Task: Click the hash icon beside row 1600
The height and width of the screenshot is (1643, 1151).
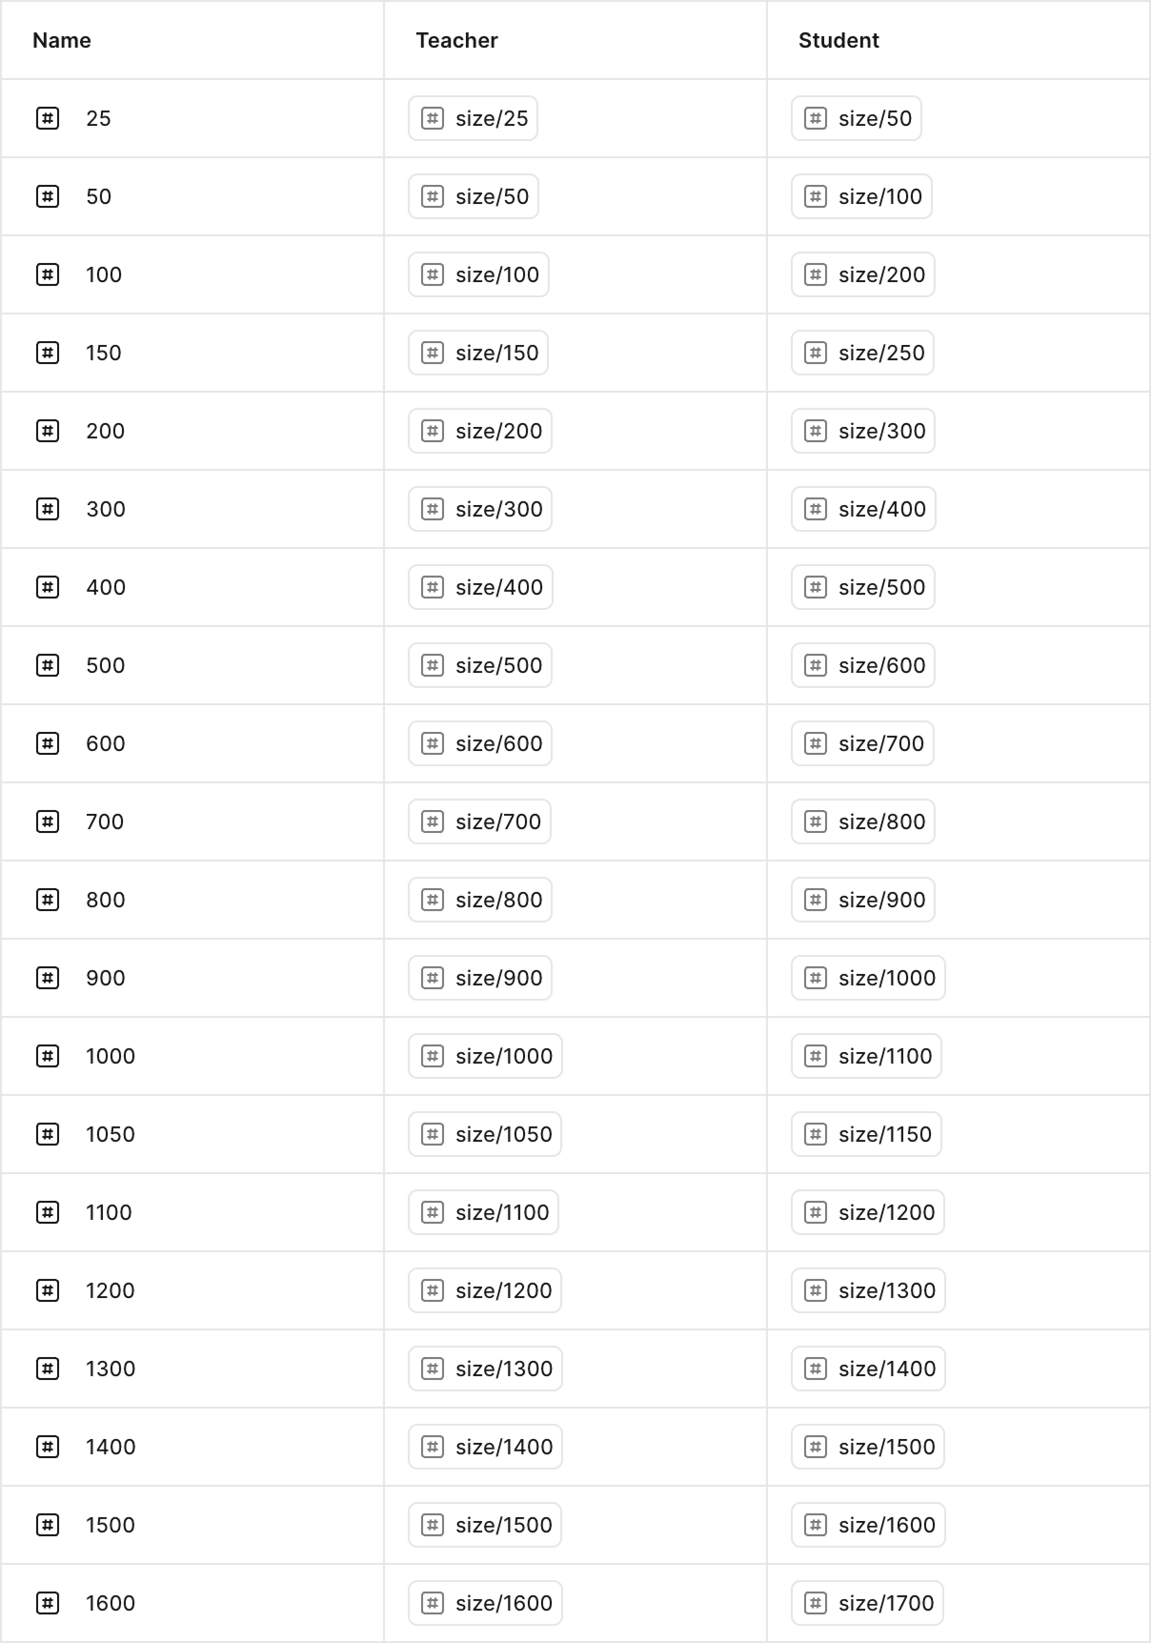Action: pos(47,1603)
